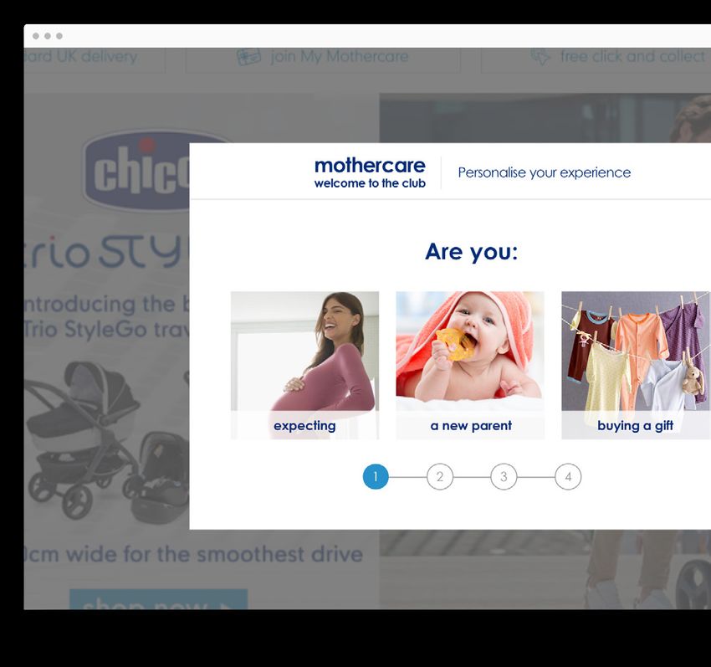Click the Chicco brand logo
711x667 pixels.
137,171
